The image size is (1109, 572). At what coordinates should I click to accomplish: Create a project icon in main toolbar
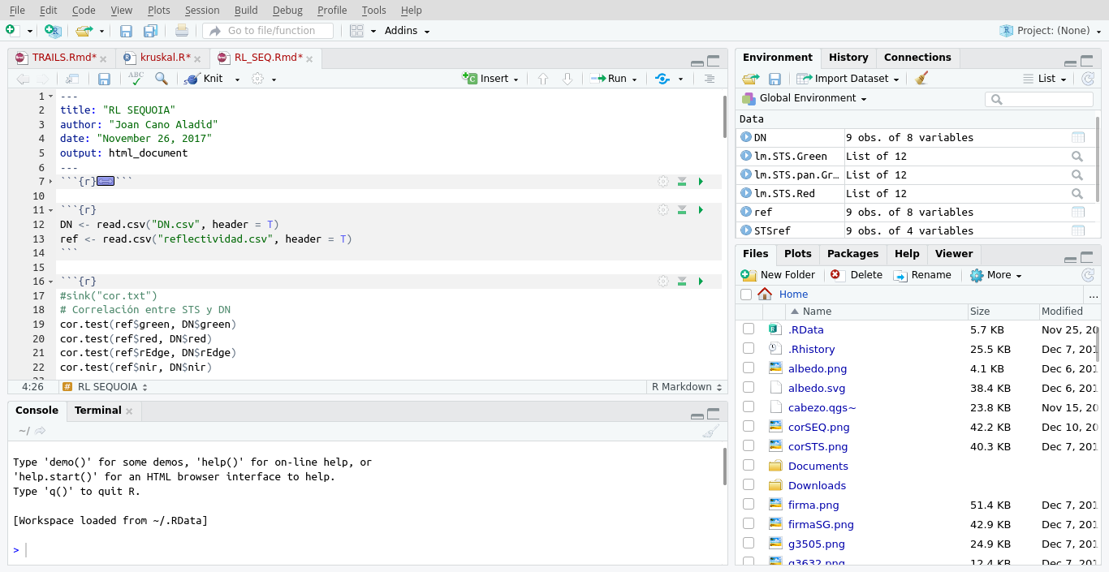54,31
